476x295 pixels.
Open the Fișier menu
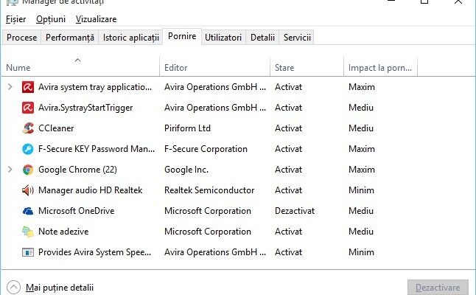point(16,19)
